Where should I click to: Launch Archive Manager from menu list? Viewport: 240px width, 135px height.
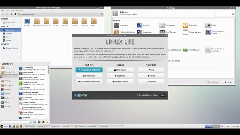click(x=33, y=83)
